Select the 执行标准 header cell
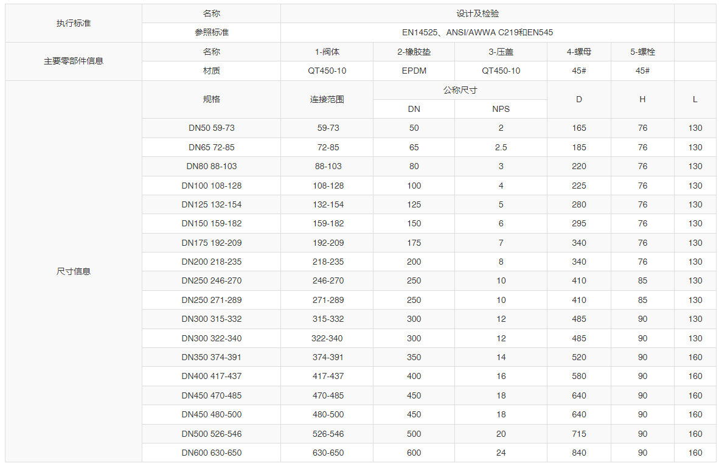This screenshot has height=466, width=719. click(72, 23)
